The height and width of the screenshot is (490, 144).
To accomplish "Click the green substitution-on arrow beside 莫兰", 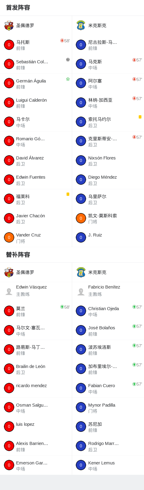I will tap(62, 307).
